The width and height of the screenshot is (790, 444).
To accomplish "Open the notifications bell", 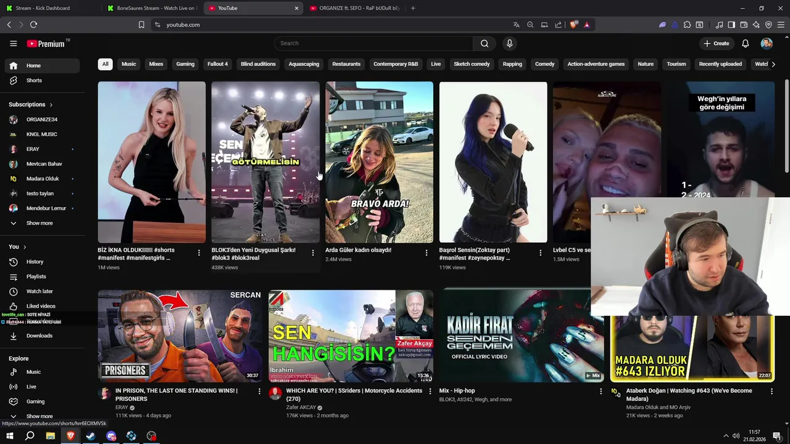I will [x=745, y=43].
